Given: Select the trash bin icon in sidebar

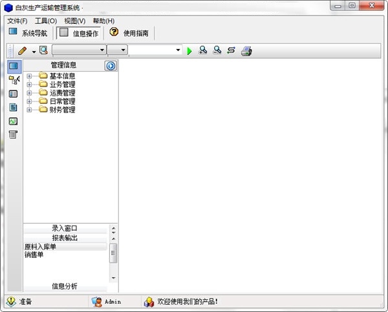Looking at the screenshot, I should coord(13,135).
